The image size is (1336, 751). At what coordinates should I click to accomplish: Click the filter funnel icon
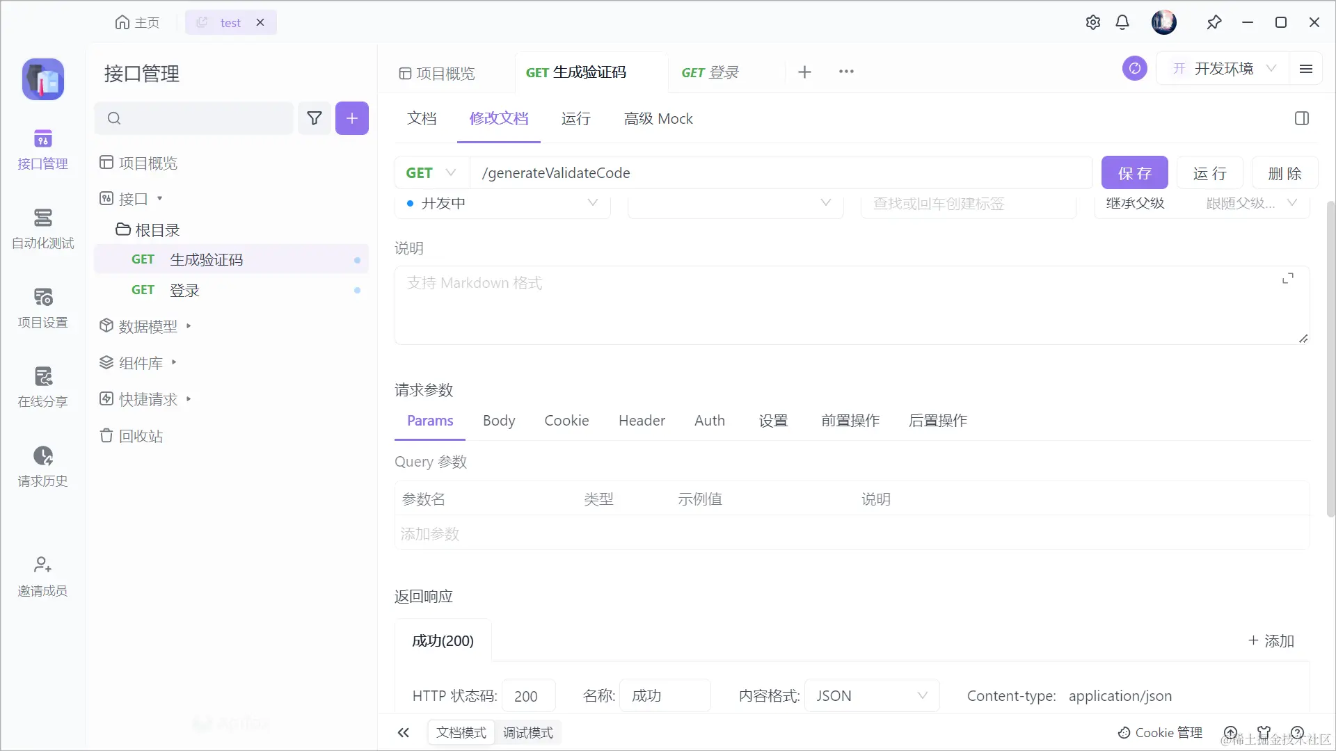coord(315,118)
